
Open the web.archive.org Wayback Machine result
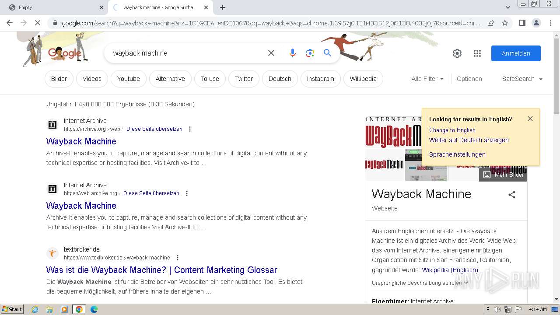click(81, 206)
